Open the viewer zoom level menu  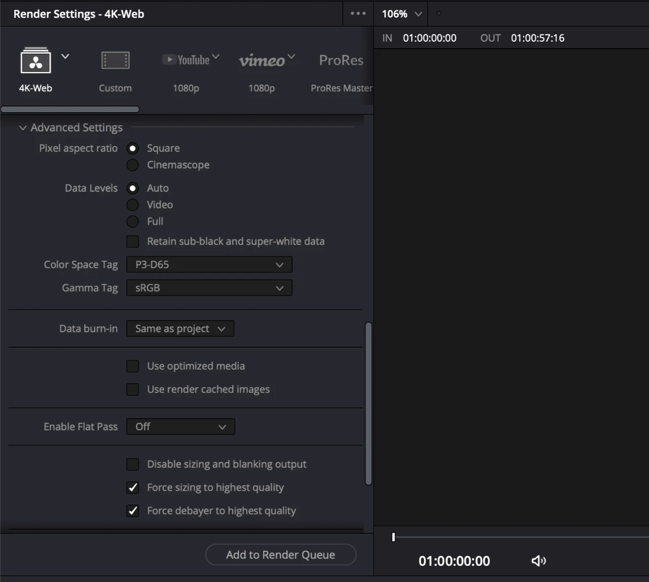tap(400, 14)
